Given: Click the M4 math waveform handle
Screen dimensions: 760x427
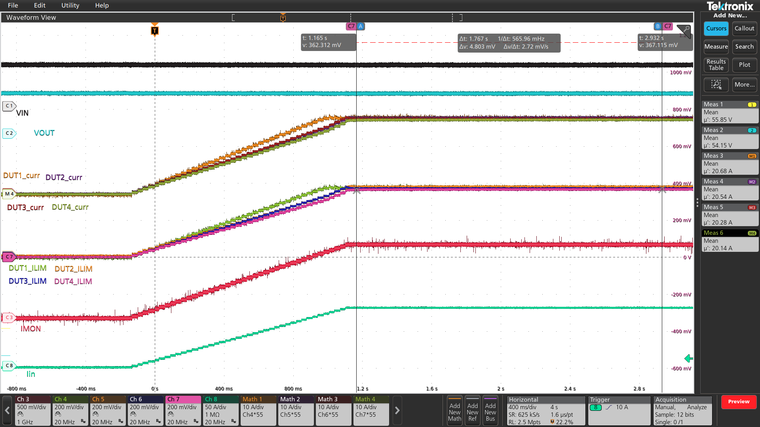Looking at the screenshot, I should pyautogui.click(x=9, y=194).
